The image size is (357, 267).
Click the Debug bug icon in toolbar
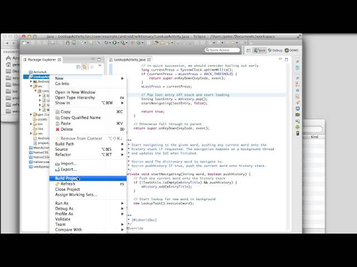[x=107, y=42]
